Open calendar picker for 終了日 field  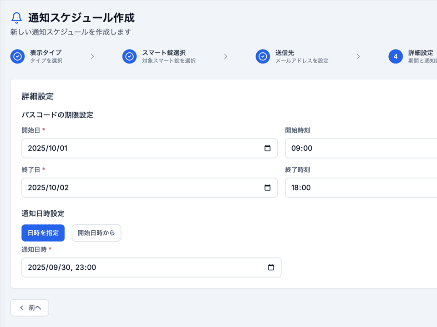pyautogui.click(x=268, y=188)
